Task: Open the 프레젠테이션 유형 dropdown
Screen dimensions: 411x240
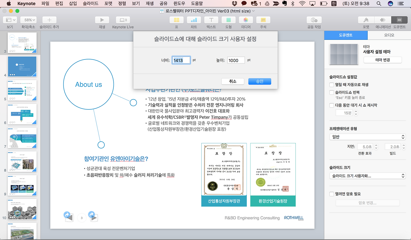Action: click(367, 137)
